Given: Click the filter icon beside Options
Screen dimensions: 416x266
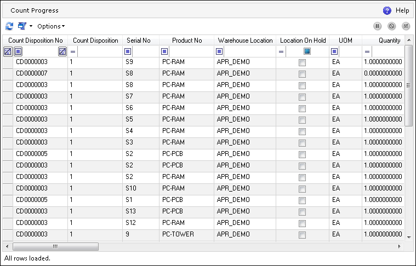Looking at the screenshot, I should 22,26.
